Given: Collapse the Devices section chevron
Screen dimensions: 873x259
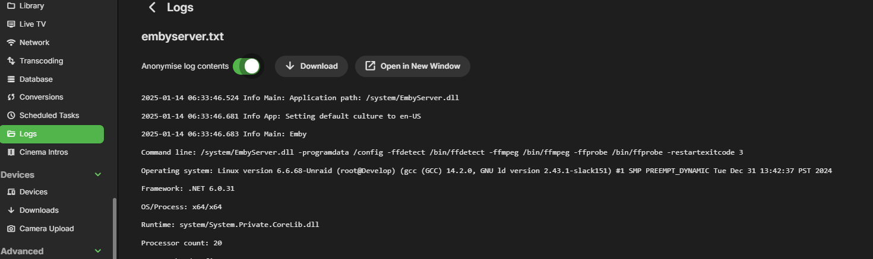Looking at the screenshot, I should tap(98, 175).
